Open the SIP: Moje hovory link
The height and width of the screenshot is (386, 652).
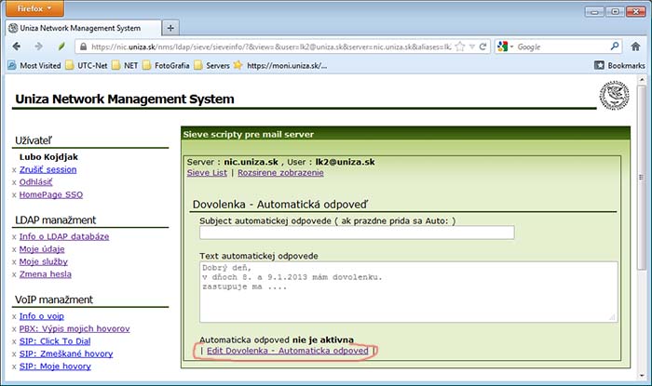[x=55, y=366]
